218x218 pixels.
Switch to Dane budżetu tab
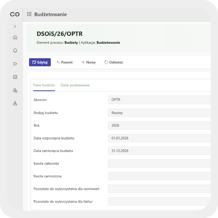[44, 85]
